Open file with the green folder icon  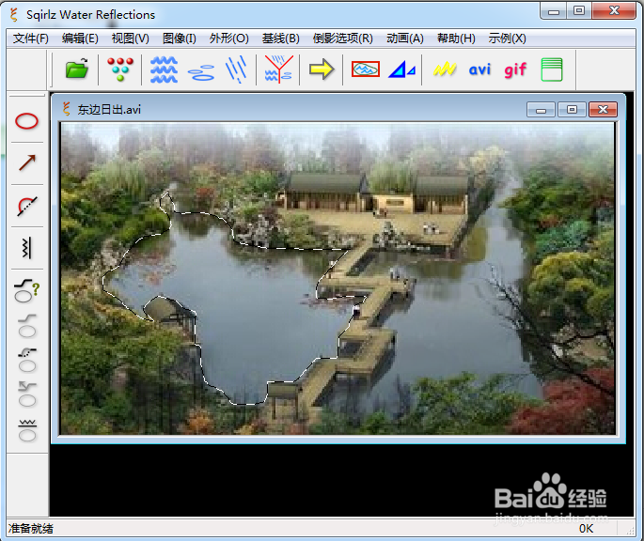77,69
